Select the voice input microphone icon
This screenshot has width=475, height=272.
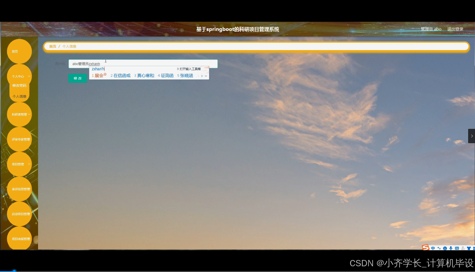point(451,248)
